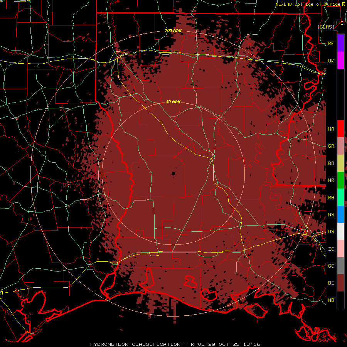Click the DS legend label

coord(331,232)
